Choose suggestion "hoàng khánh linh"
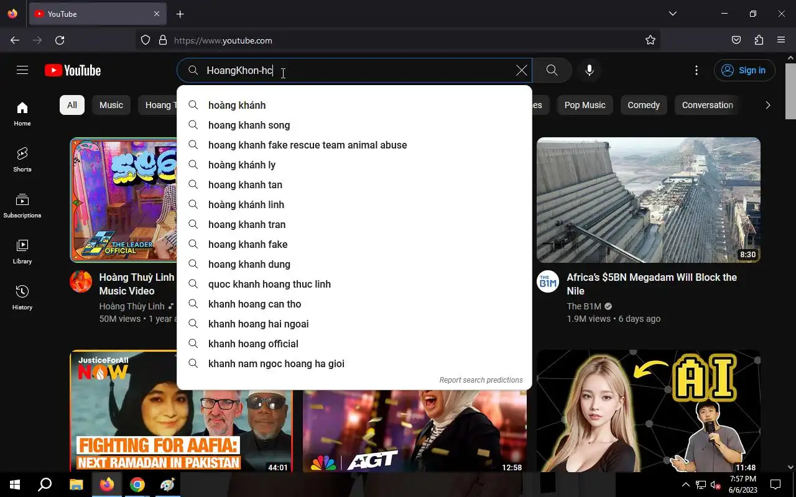Viewport: 796px width, 497px height. [x=354, y=204]
